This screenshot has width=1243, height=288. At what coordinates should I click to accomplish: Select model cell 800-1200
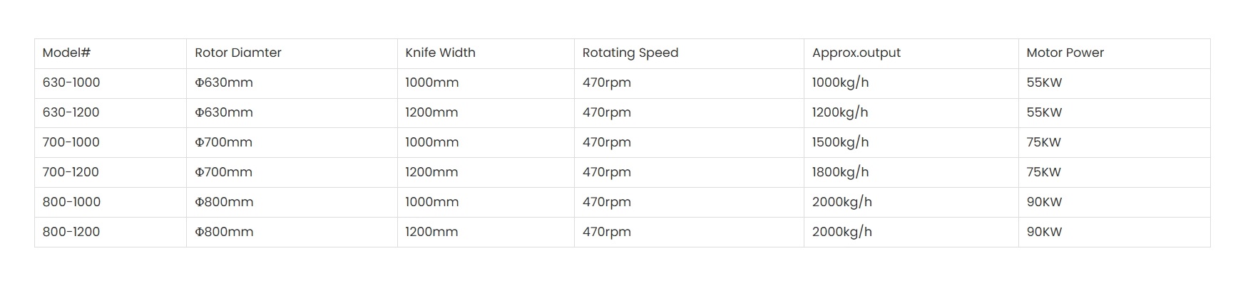[x=111, y=233]
